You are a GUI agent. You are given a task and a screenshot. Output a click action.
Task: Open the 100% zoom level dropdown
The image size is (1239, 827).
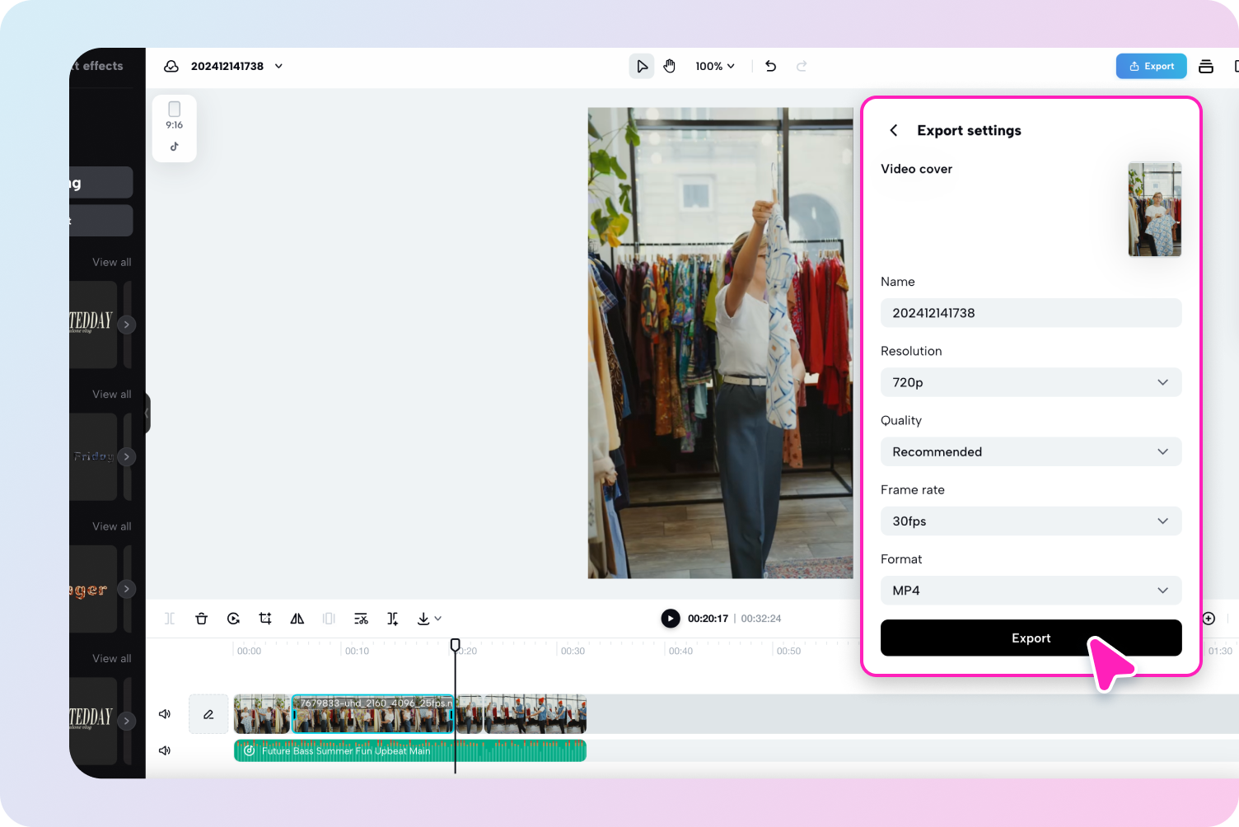point(714,66)
